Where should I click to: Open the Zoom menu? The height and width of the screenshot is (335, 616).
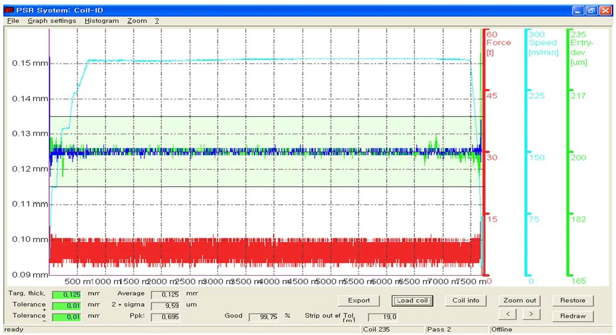coord(137,21)
